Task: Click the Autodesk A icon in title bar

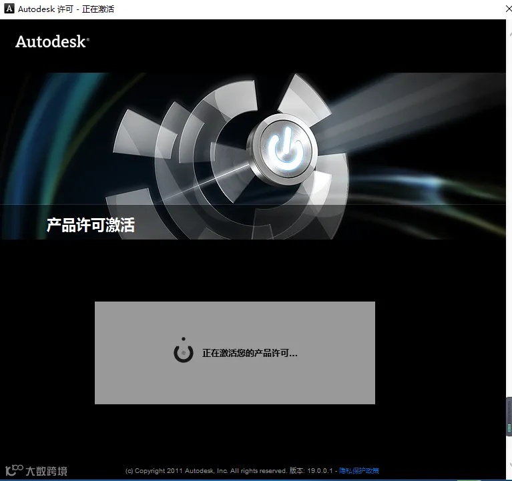Action: (x=9, y=9)
